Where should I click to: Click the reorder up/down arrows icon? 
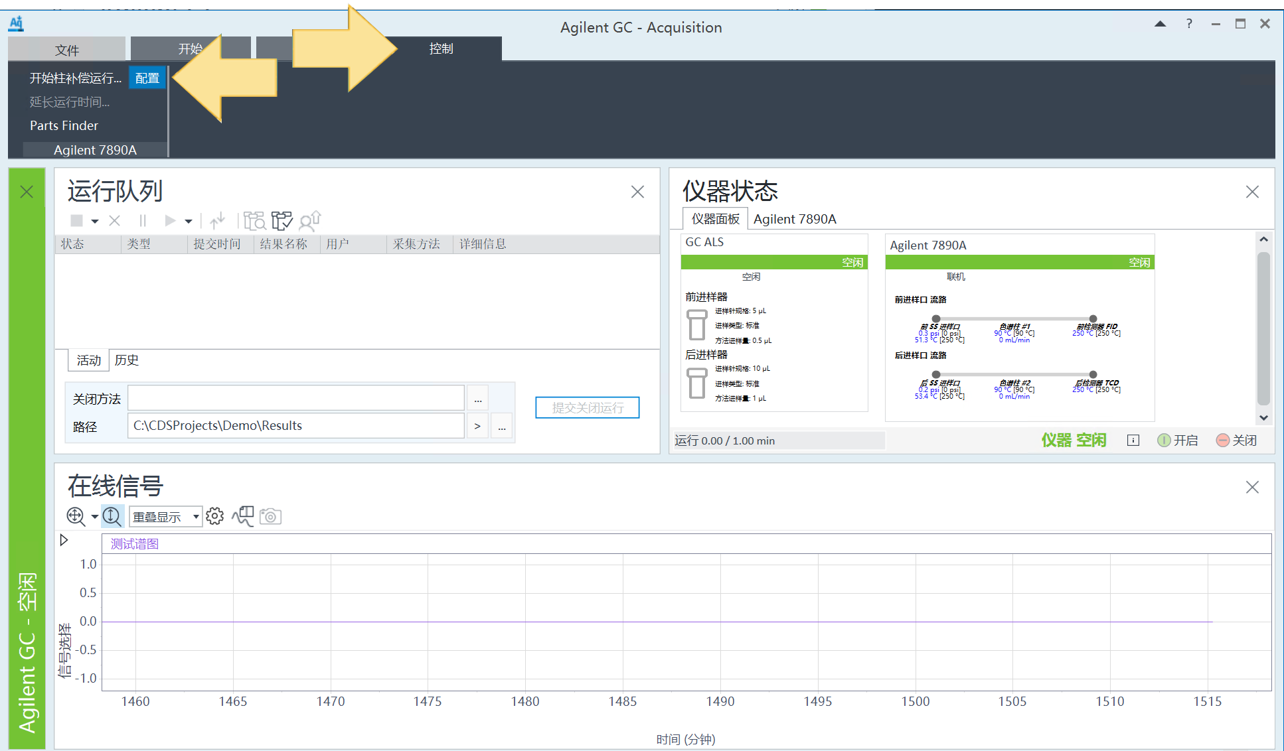coord(218,220)
